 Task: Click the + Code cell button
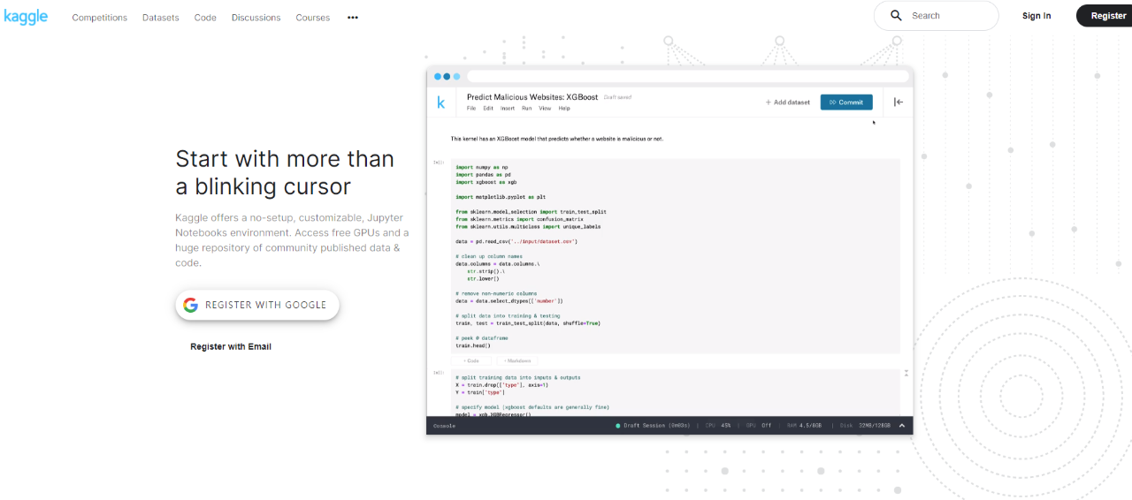pos(472,360)
